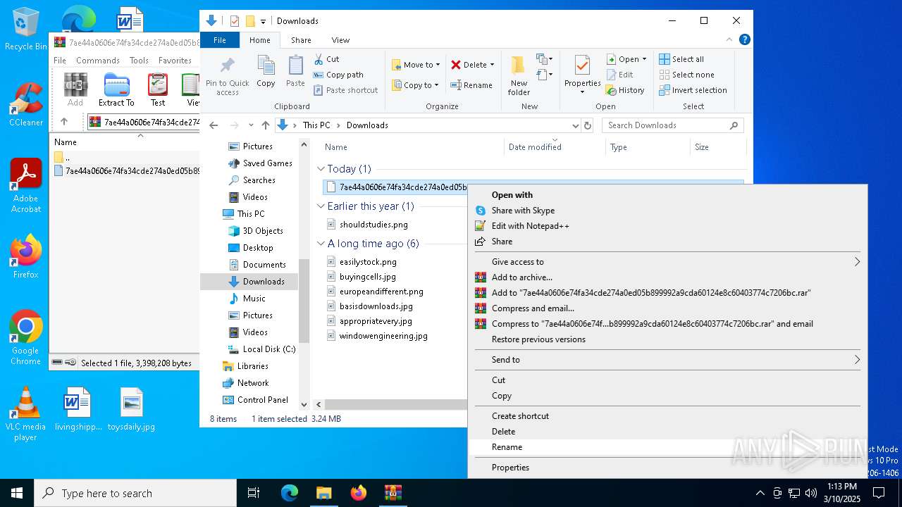Image resolution: width=902 pixels, height=507 pixels.
Task: Click Edit in the ribbon Open group
Action: click(x=619, y=75)
